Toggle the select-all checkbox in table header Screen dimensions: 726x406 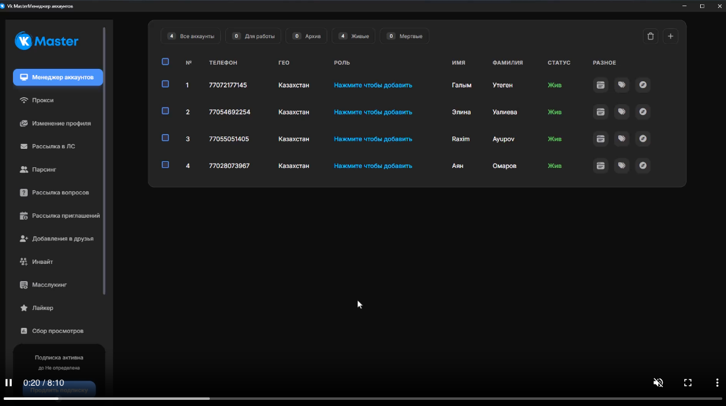tap(165, 62)
